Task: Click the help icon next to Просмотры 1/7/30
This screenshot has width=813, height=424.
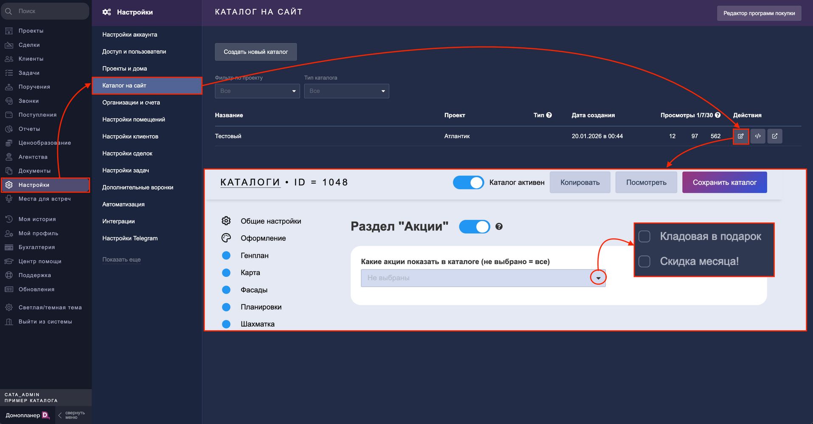Action: click(717, 115)
